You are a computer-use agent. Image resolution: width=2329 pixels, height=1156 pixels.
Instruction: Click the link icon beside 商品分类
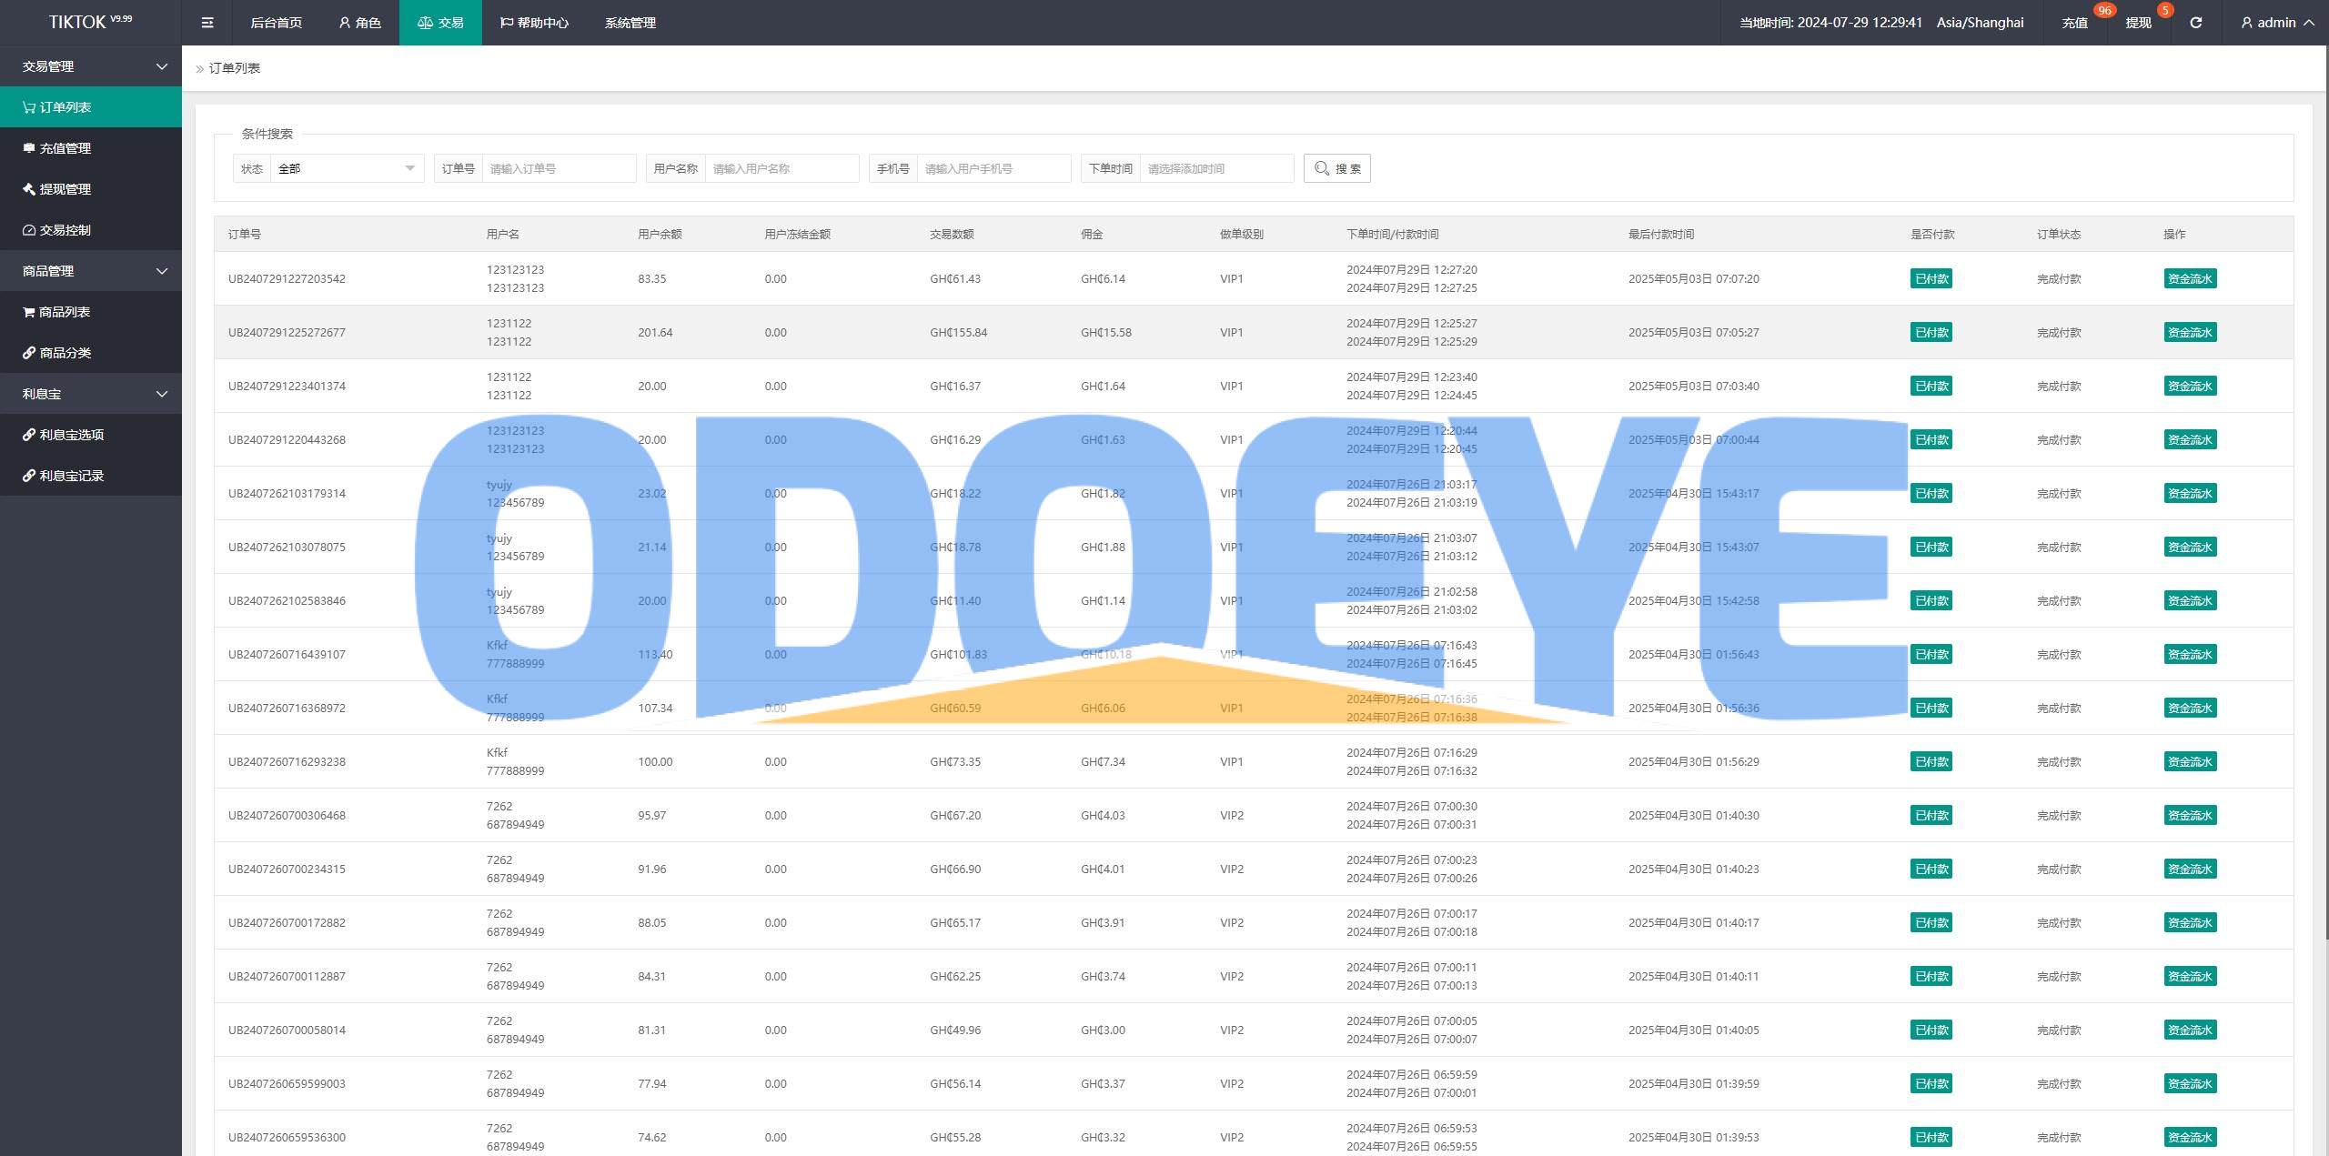click(29, 353)
